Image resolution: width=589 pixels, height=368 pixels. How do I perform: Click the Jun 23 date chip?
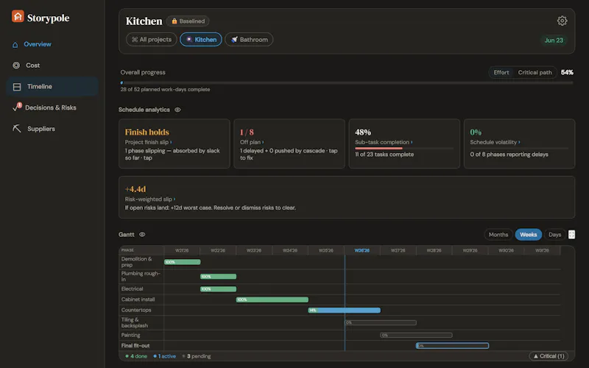[x=554, y=40]
